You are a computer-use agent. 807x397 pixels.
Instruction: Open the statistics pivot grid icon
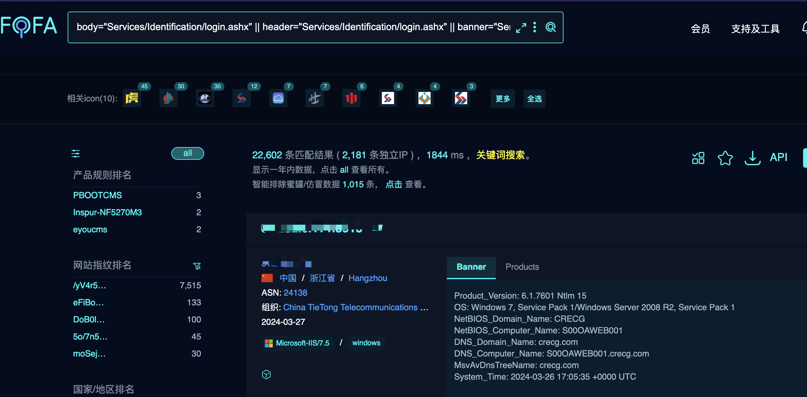pos(698,158)
